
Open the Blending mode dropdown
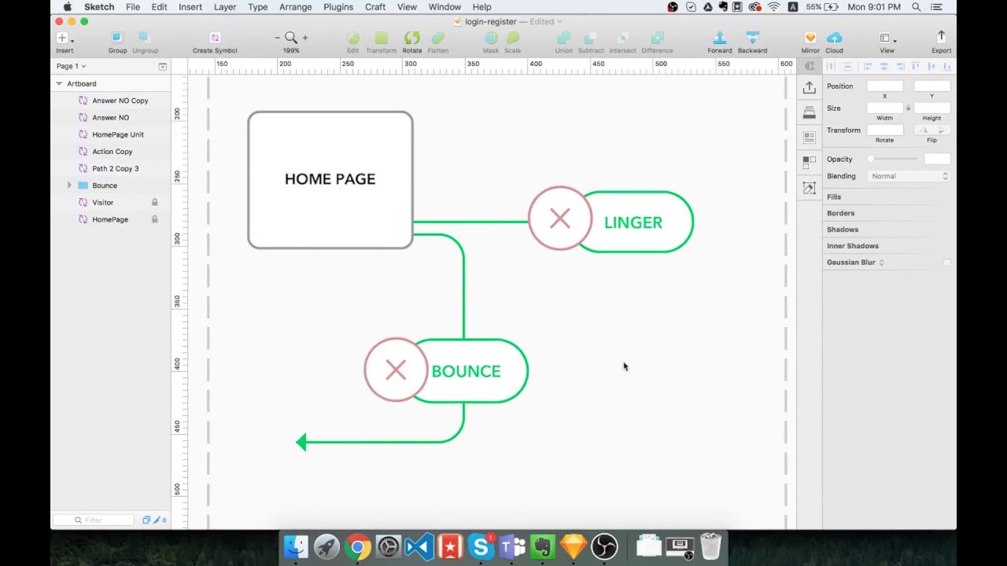point(908,176)
